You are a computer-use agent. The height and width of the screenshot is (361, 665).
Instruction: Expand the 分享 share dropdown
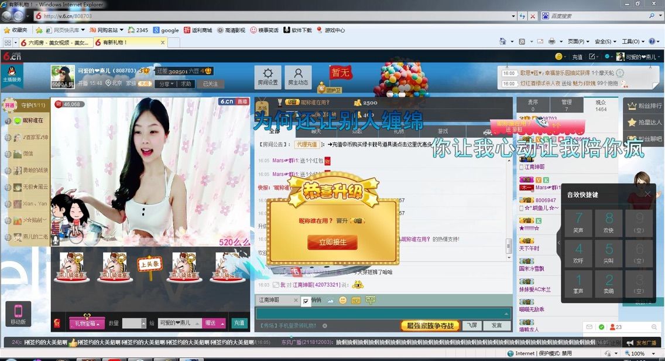click(166, 84)
